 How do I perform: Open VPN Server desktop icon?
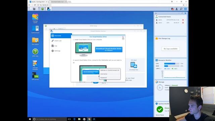[35, 76]
